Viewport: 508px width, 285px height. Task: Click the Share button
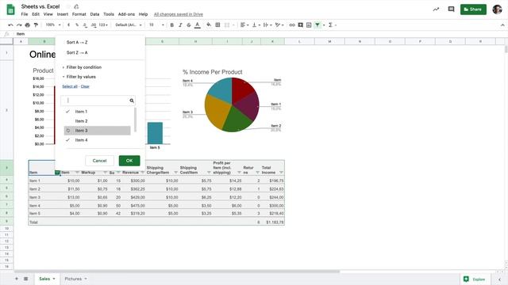473,9
